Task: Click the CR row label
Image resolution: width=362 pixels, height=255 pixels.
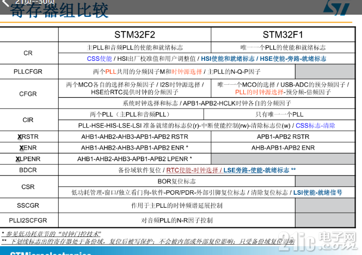Action: coord(28,53)
